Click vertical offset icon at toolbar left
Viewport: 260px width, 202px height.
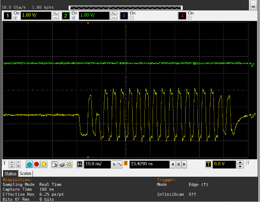[x=5, y=163]
